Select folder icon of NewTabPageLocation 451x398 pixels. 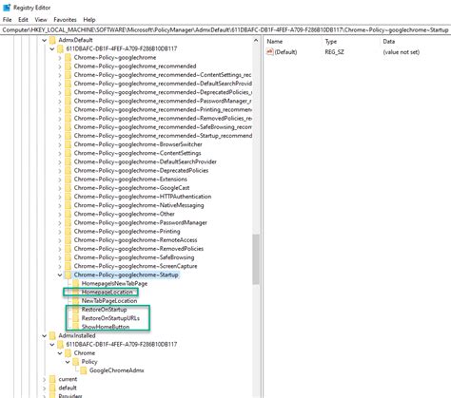[75, 301]
